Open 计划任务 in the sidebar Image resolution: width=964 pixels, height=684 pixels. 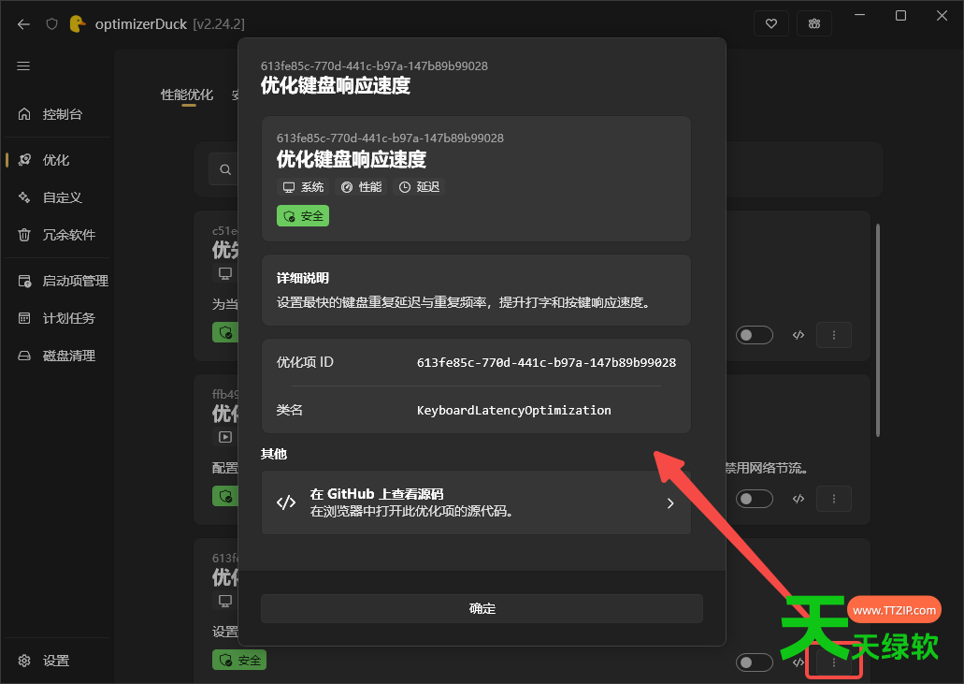click(x=57, y=318)
